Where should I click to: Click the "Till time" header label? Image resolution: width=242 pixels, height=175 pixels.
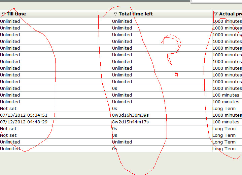pyautogui.click(x=16, y=14)
